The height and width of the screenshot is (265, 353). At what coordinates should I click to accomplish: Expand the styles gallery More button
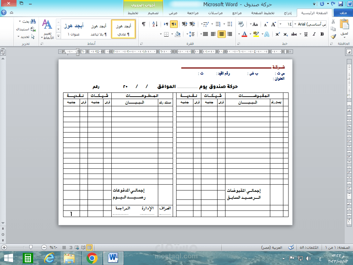tap(58, 36)
